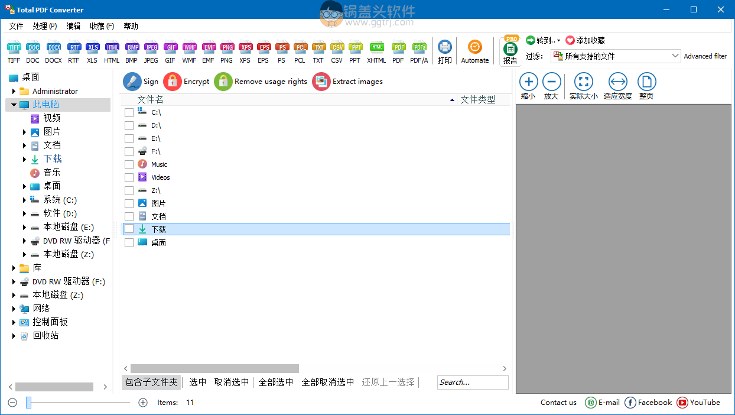Click the Sign pen icon
The image size is (735, 415).
(x=132, y=82)
